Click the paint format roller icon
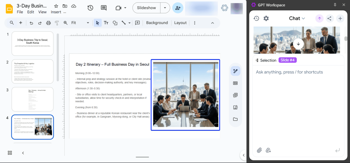 tap(57, 23)
